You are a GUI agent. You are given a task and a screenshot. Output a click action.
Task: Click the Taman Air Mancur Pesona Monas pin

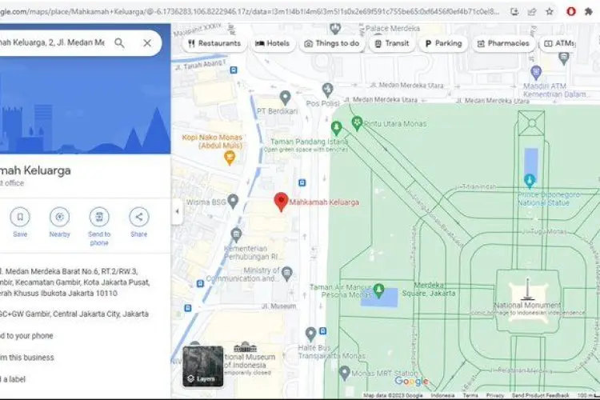pos(379,290)
